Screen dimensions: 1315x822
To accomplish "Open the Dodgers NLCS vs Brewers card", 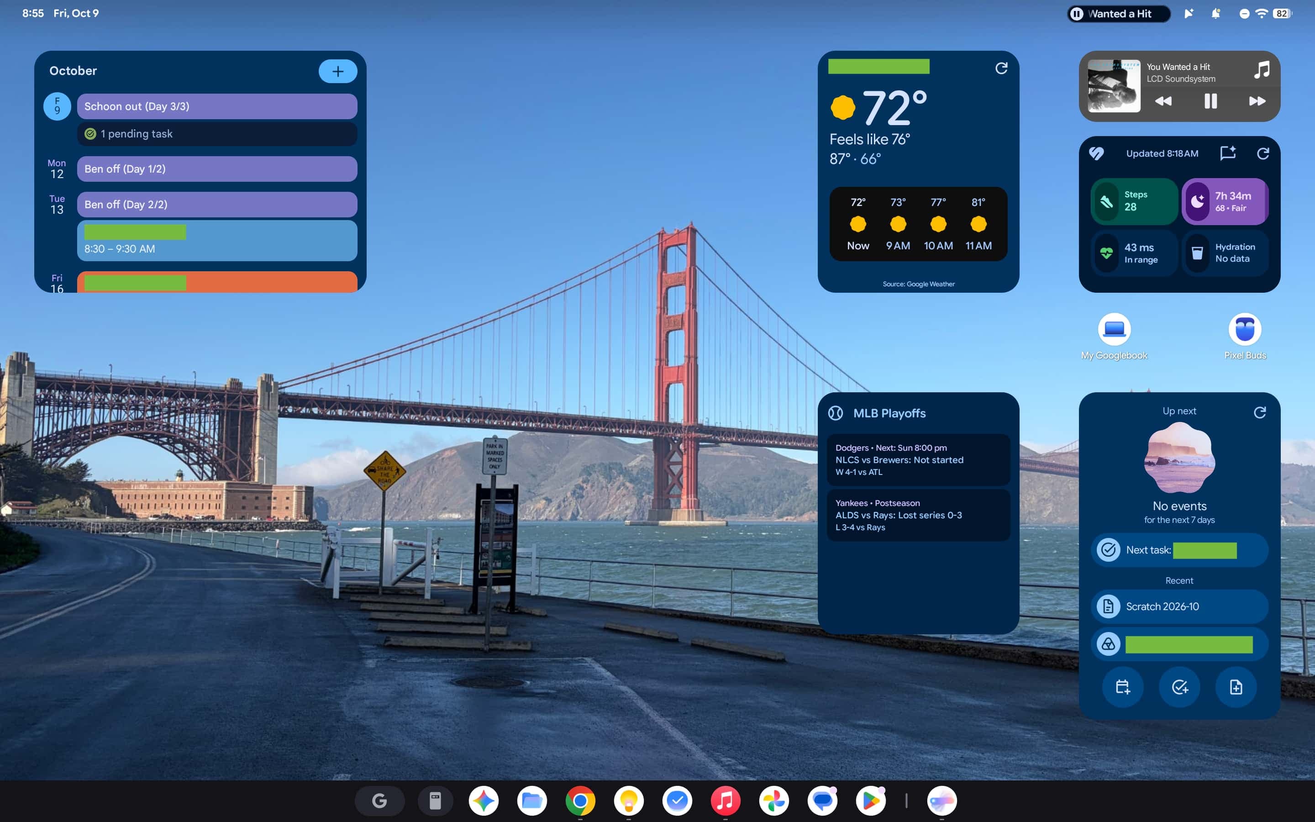I will pyautogui.click(x=918, y=459).
